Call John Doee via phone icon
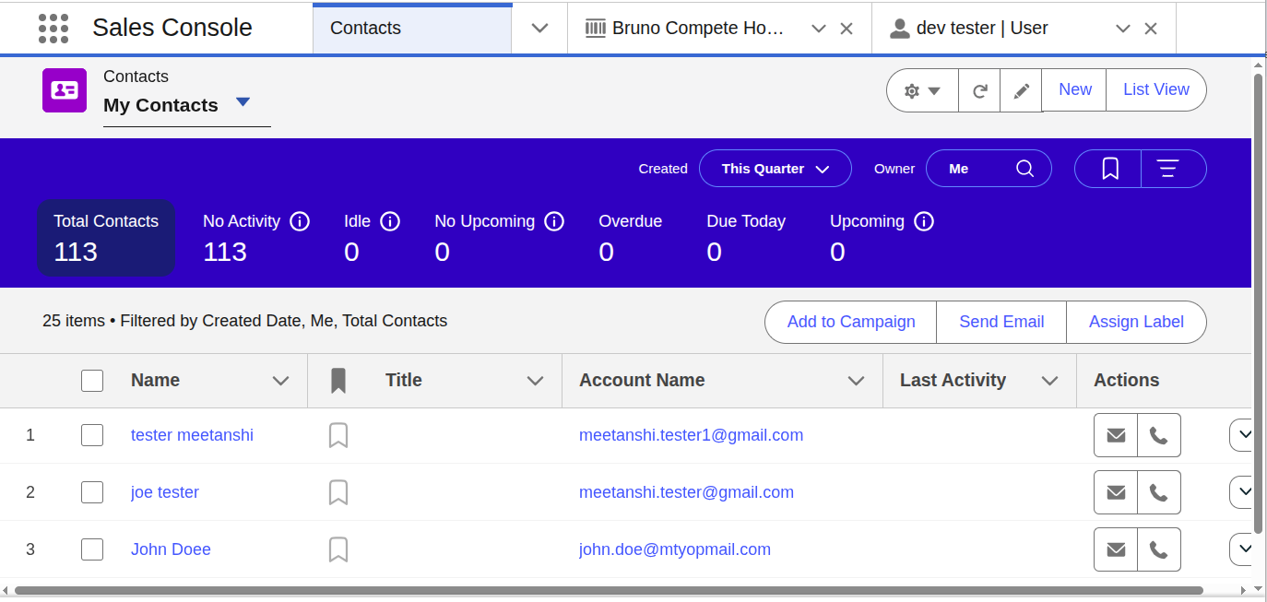Screen dimensions: 1267x602 point(1159,549)
